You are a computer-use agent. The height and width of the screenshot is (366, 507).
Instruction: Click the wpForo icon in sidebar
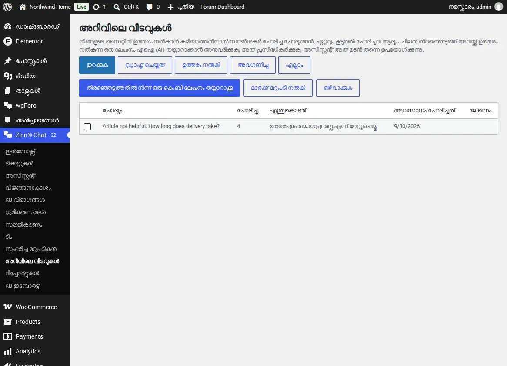(x=8, y=106)
